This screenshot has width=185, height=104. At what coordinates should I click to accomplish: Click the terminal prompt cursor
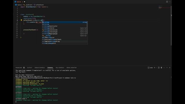(x=16, y=102)
